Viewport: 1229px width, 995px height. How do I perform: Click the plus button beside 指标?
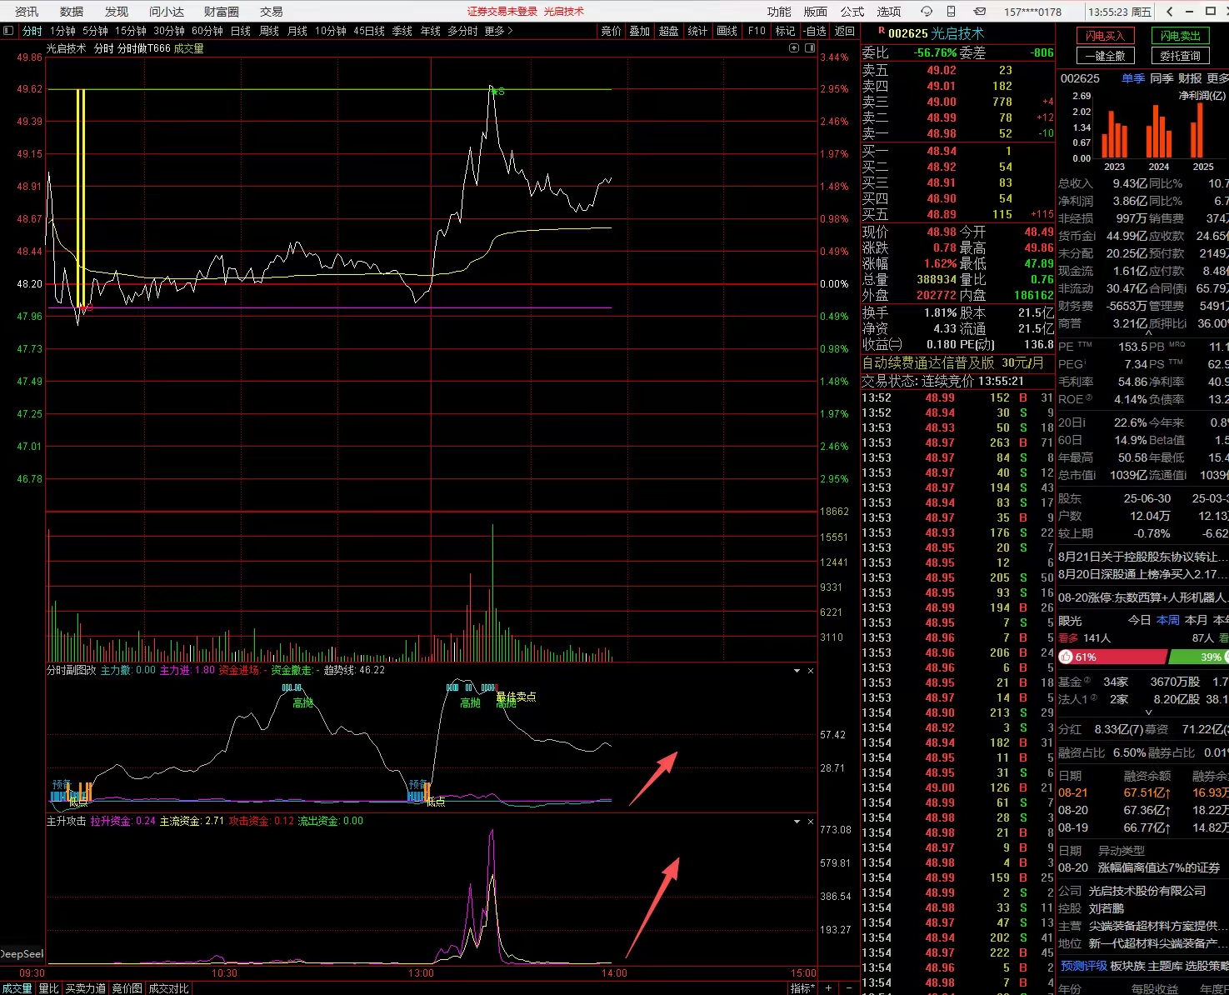pos(828,988)
